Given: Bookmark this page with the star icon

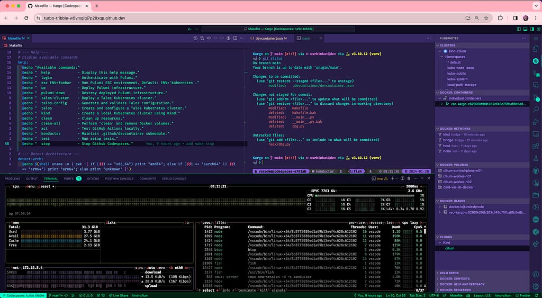Looking at the screenshot, I should pos(486,18).
